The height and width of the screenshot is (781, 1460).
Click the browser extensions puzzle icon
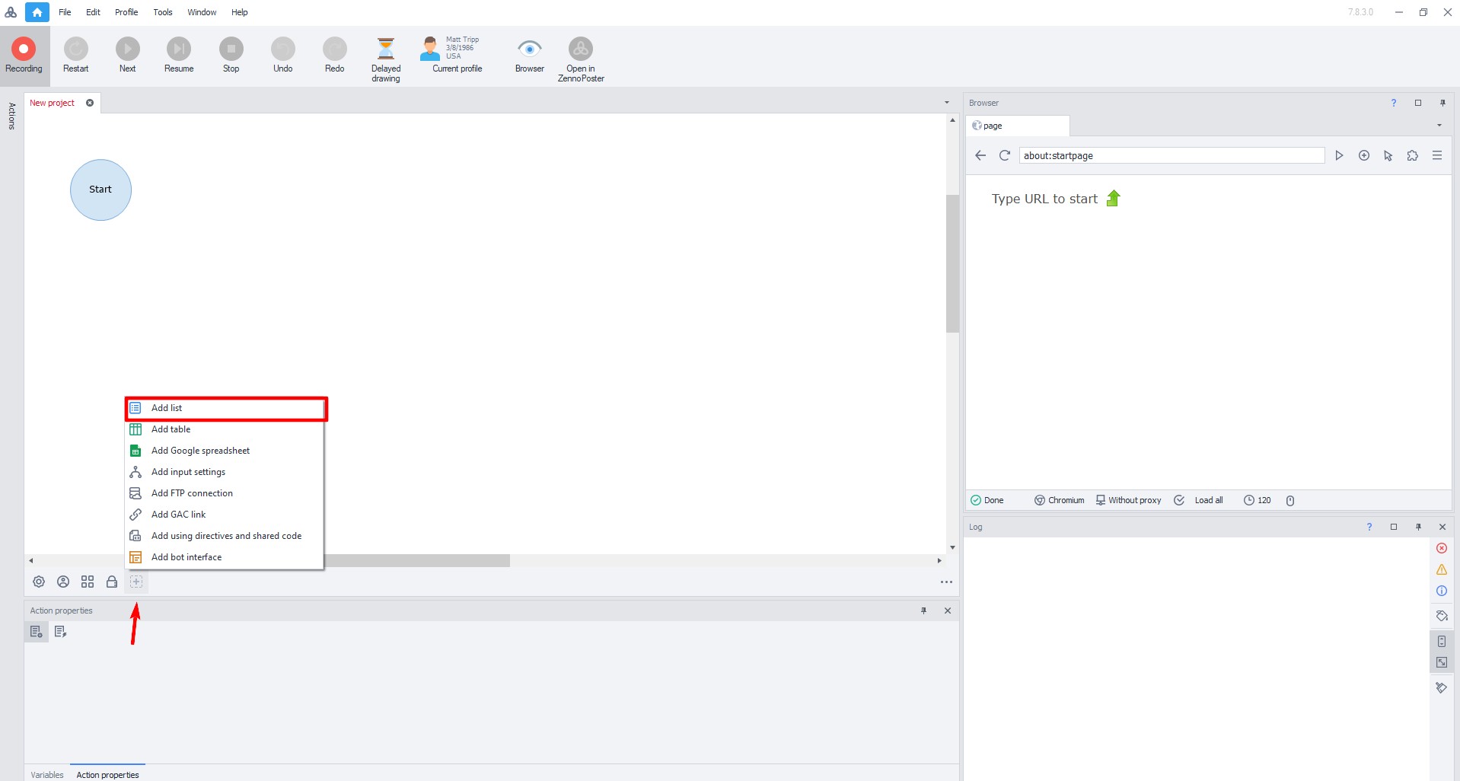(1413, 155)
